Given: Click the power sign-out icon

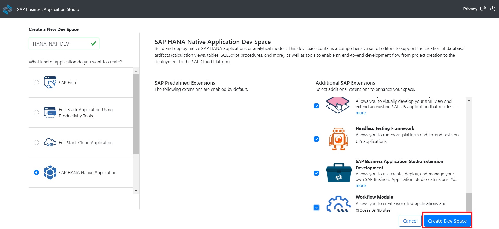Looking at the screenshot, I should coord(492,9).
